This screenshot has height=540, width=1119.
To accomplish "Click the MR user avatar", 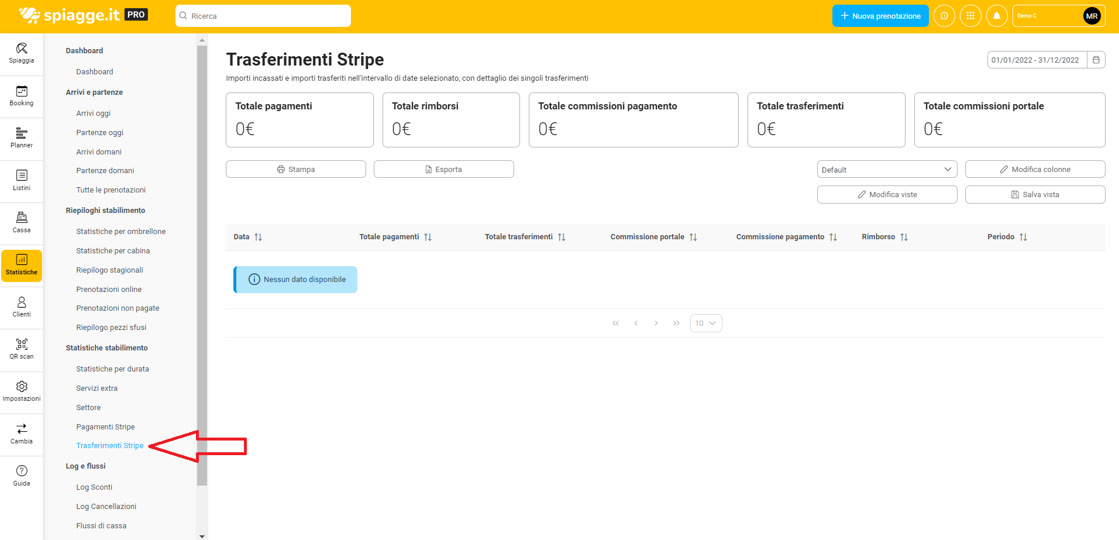I will (x=1092, y=16).
